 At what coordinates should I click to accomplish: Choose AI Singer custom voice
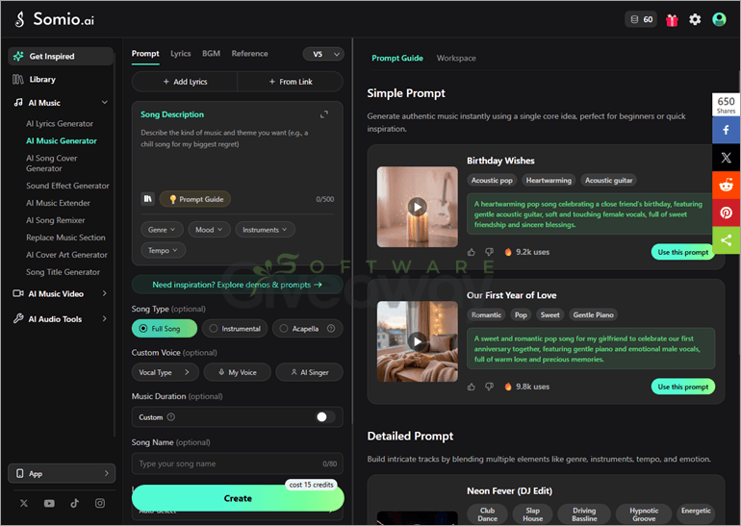(310, 372)
